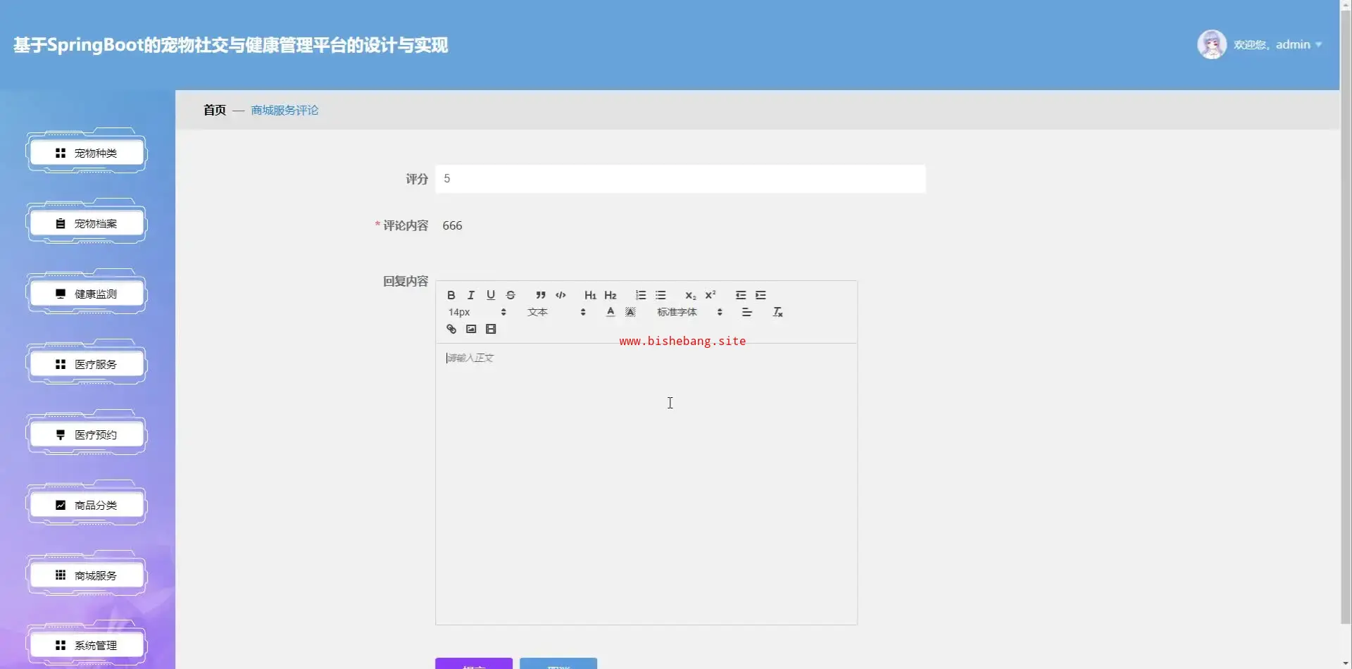
Task: Open the 宠物档案 sidebar menu
Action: click(87, 223)
